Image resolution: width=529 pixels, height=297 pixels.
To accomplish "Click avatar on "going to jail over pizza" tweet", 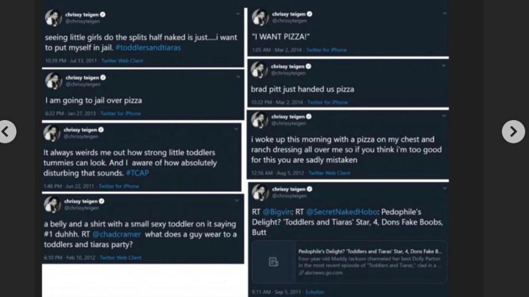I will pyautogui.click(x=54, y=81).
